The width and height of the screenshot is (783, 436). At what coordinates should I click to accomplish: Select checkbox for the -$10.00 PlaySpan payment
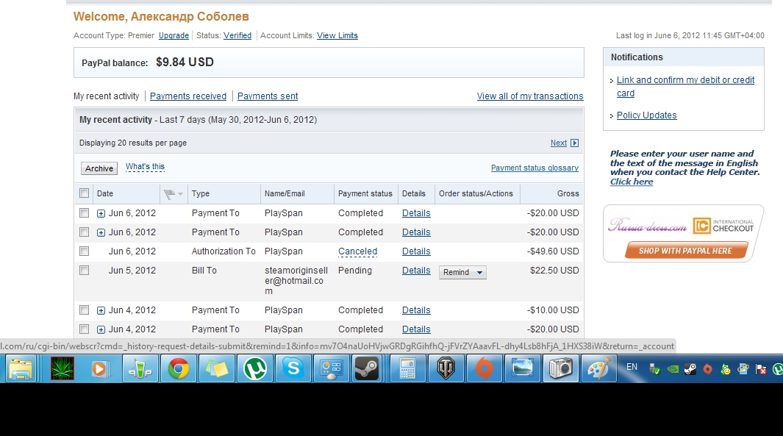point(84,310)
